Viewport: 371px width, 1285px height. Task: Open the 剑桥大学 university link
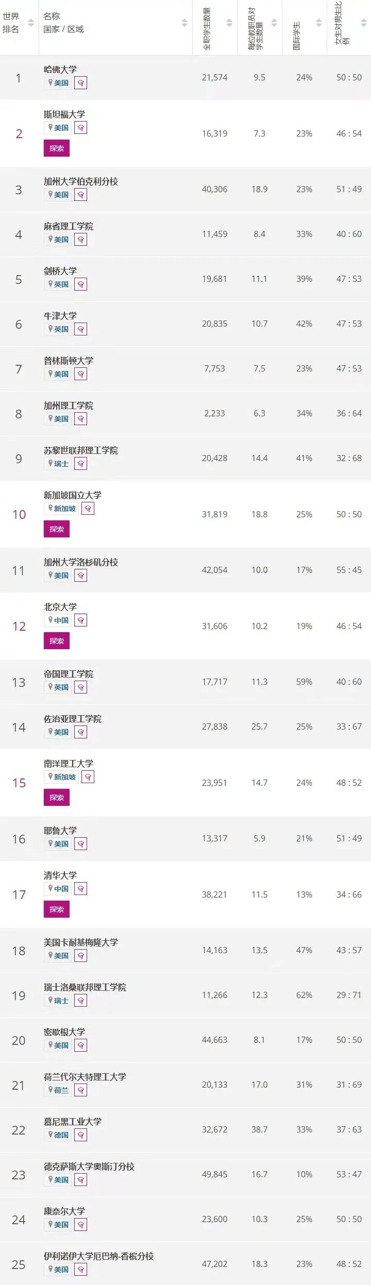point(60,271)
